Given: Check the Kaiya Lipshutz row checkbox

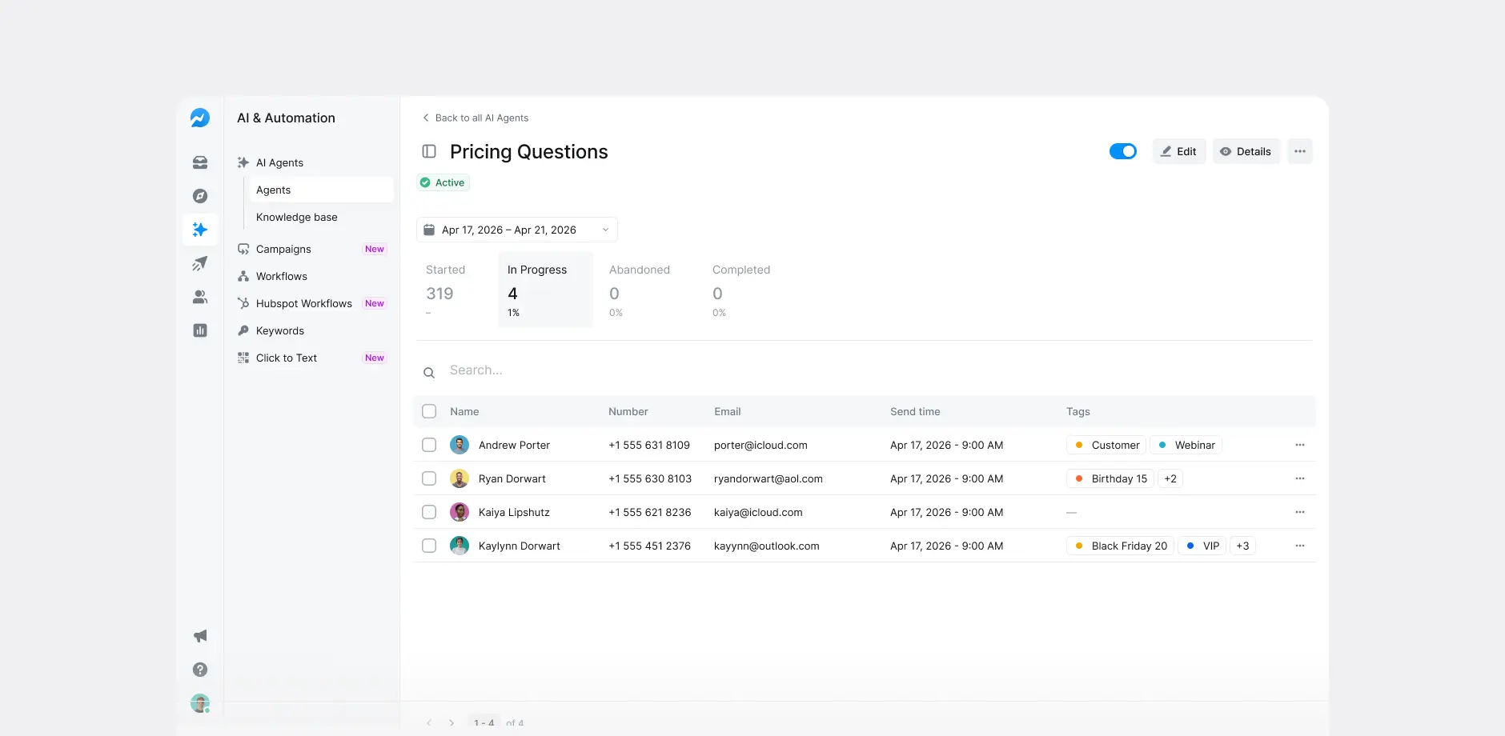Looking at the screenshot, I should tap(429, 512).
